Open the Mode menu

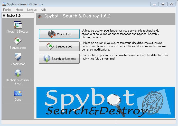tap(19, 10)
